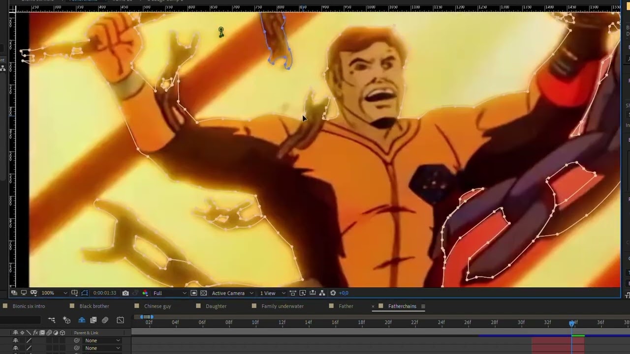Open the Active Camera 3D view dropdown

pyautogui.click(x=233, y=293)
